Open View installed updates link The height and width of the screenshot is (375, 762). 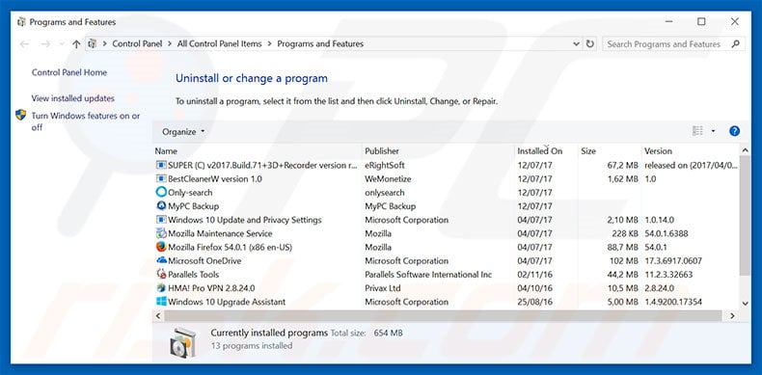pyautogui.click(x=73, y=98)
